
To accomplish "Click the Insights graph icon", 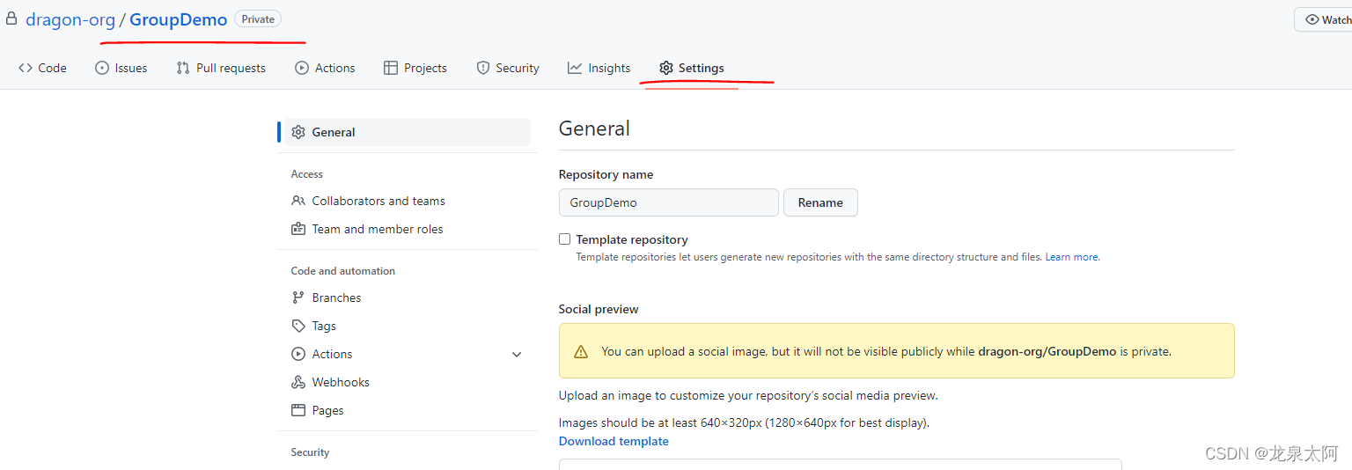I will [575, 68].
